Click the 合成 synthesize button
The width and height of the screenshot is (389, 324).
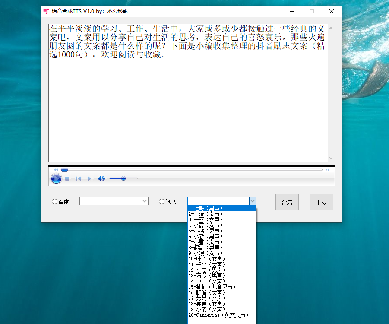pyautogui.click(x=287, y=202)
